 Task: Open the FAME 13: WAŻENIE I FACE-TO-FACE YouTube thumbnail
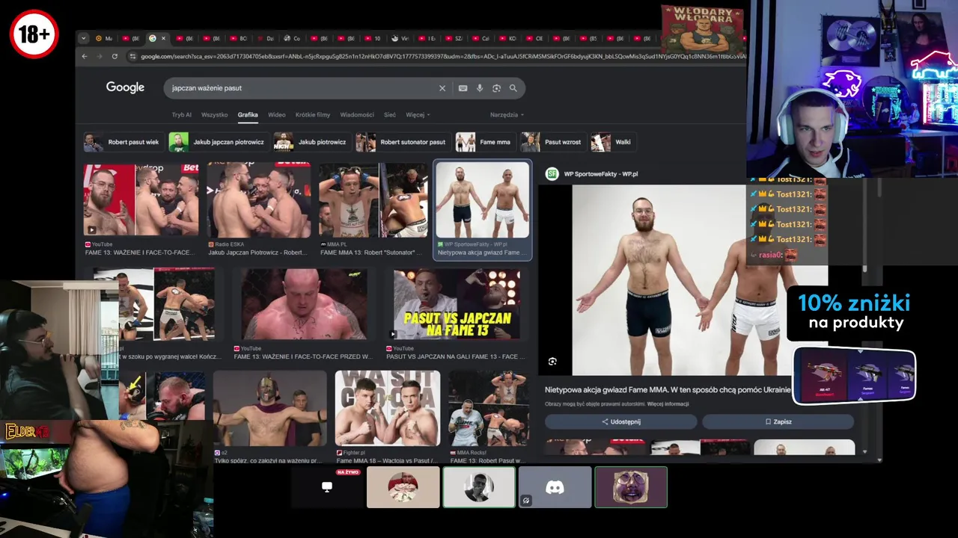coord(141,200)
